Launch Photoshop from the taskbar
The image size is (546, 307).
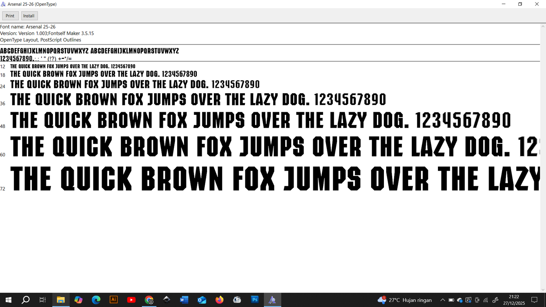(255, 299)
